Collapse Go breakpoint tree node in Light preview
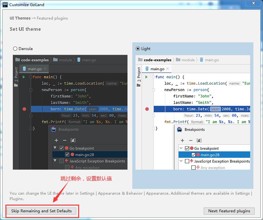Image resolution: width=263 pixels, height=220 pixels. (181, 148)
